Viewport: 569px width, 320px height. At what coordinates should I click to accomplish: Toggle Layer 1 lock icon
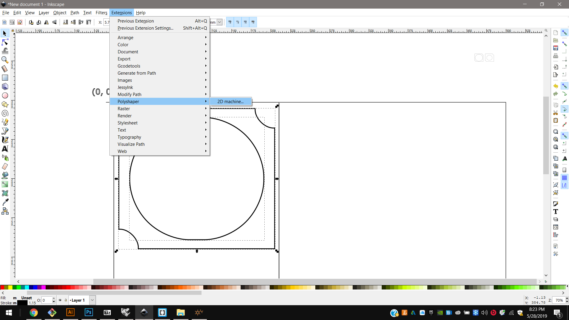[66, 300]
